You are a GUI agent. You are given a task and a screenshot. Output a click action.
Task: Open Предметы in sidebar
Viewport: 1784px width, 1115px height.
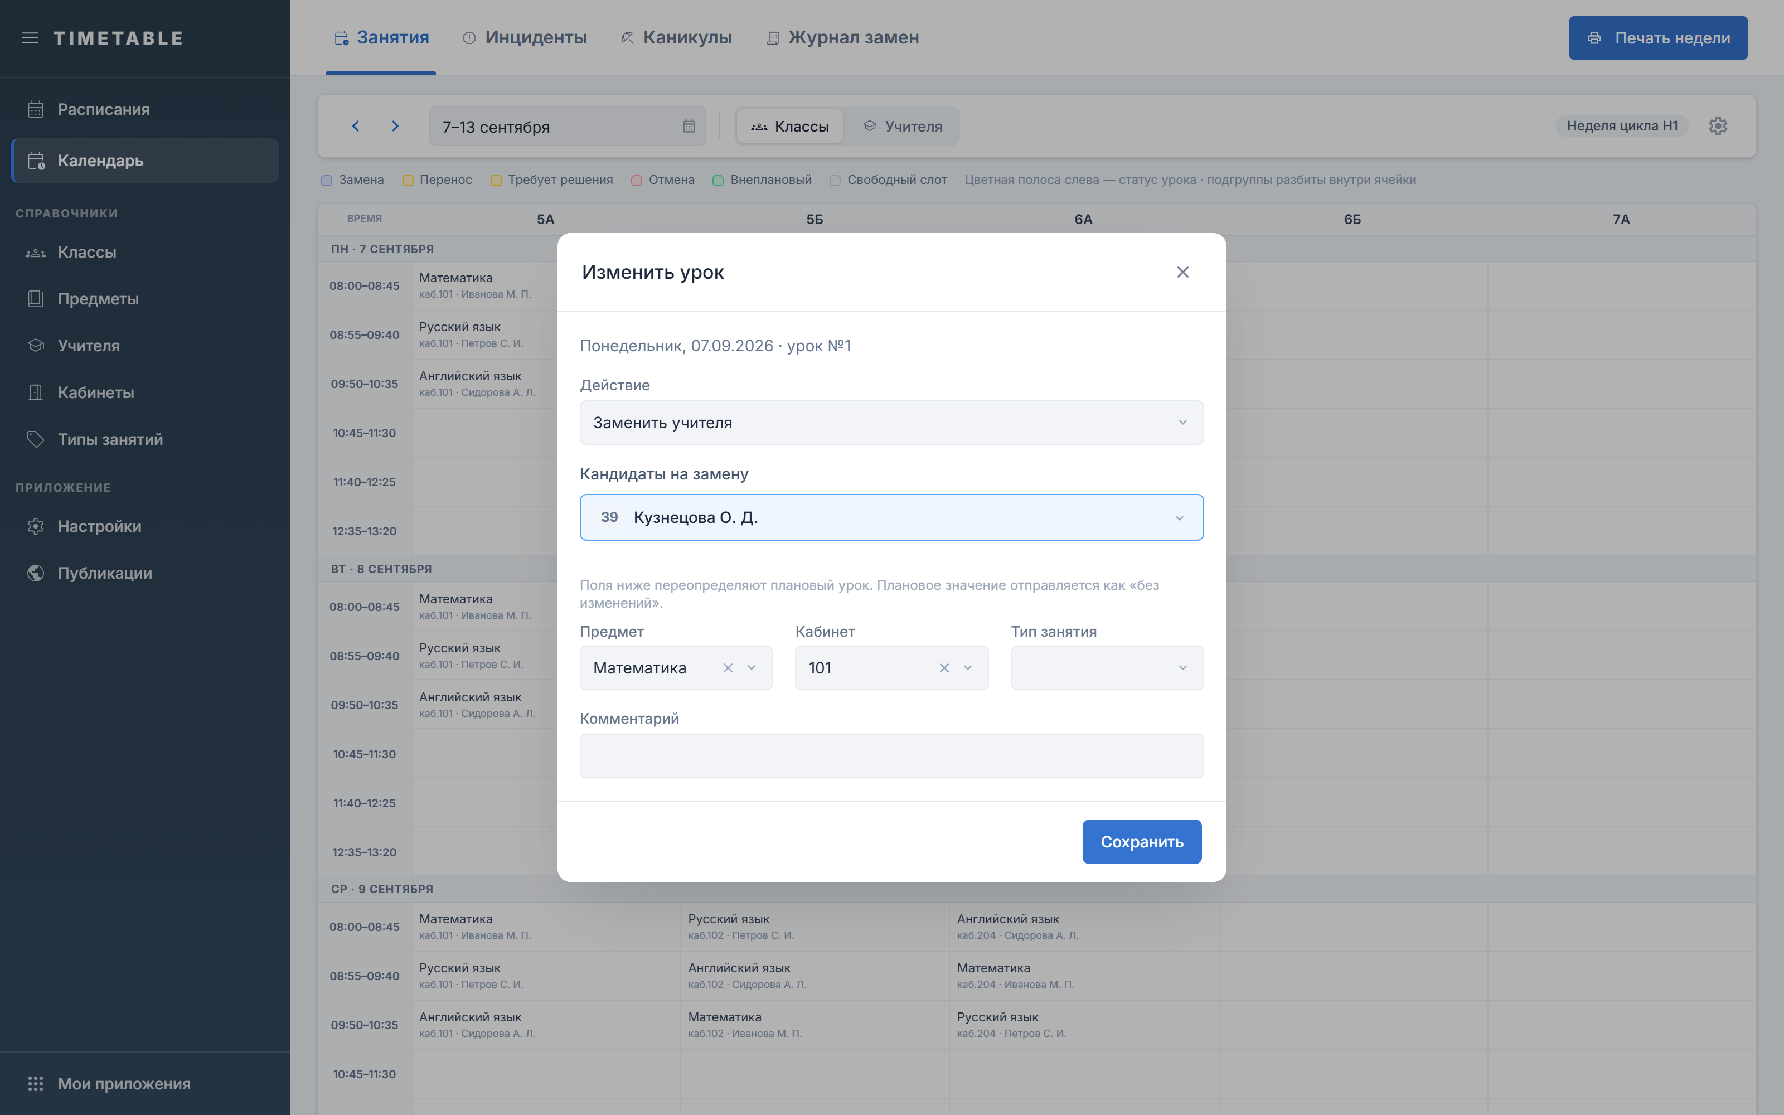(x=145, y=299)
